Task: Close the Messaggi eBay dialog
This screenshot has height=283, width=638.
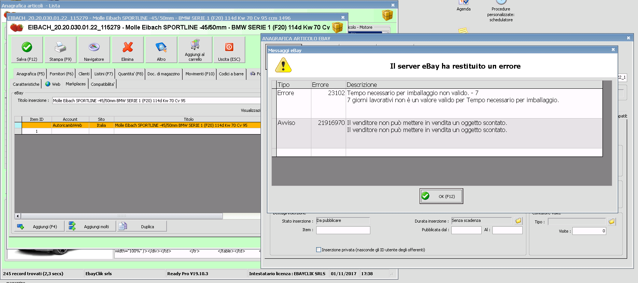Action: [x=613, y=50]
